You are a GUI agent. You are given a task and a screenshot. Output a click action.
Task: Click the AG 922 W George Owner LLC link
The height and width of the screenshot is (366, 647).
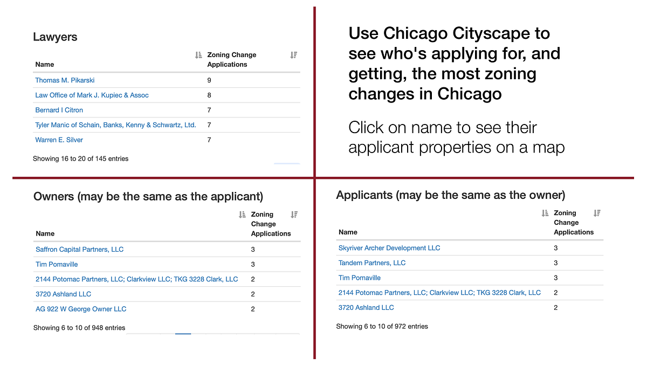[x=81, y=309]
